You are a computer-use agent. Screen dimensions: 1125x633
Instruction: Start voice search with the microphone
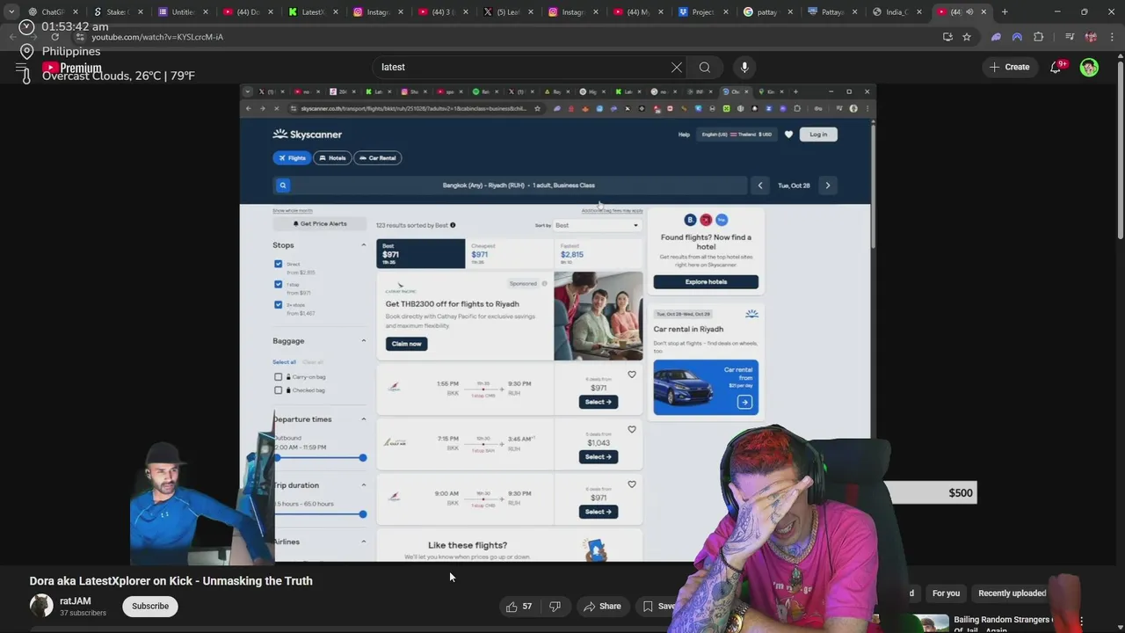click(x=744, y=67)
